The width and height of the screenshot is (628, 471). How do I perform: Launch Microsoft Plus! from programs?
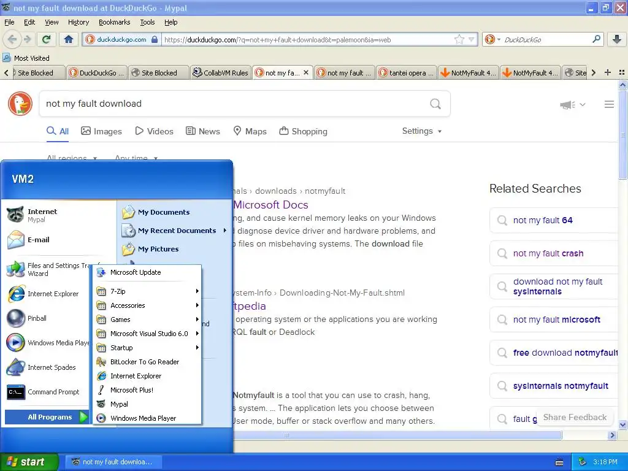(x=147, y=389)
